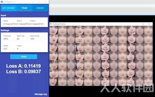155x97 pixels.
Task: Close the Training Preview window
Action: click(x=149, y=24)
